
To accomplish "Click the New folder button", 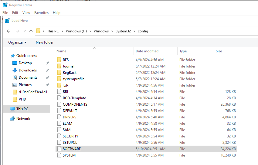I will (x=45, y=42).
